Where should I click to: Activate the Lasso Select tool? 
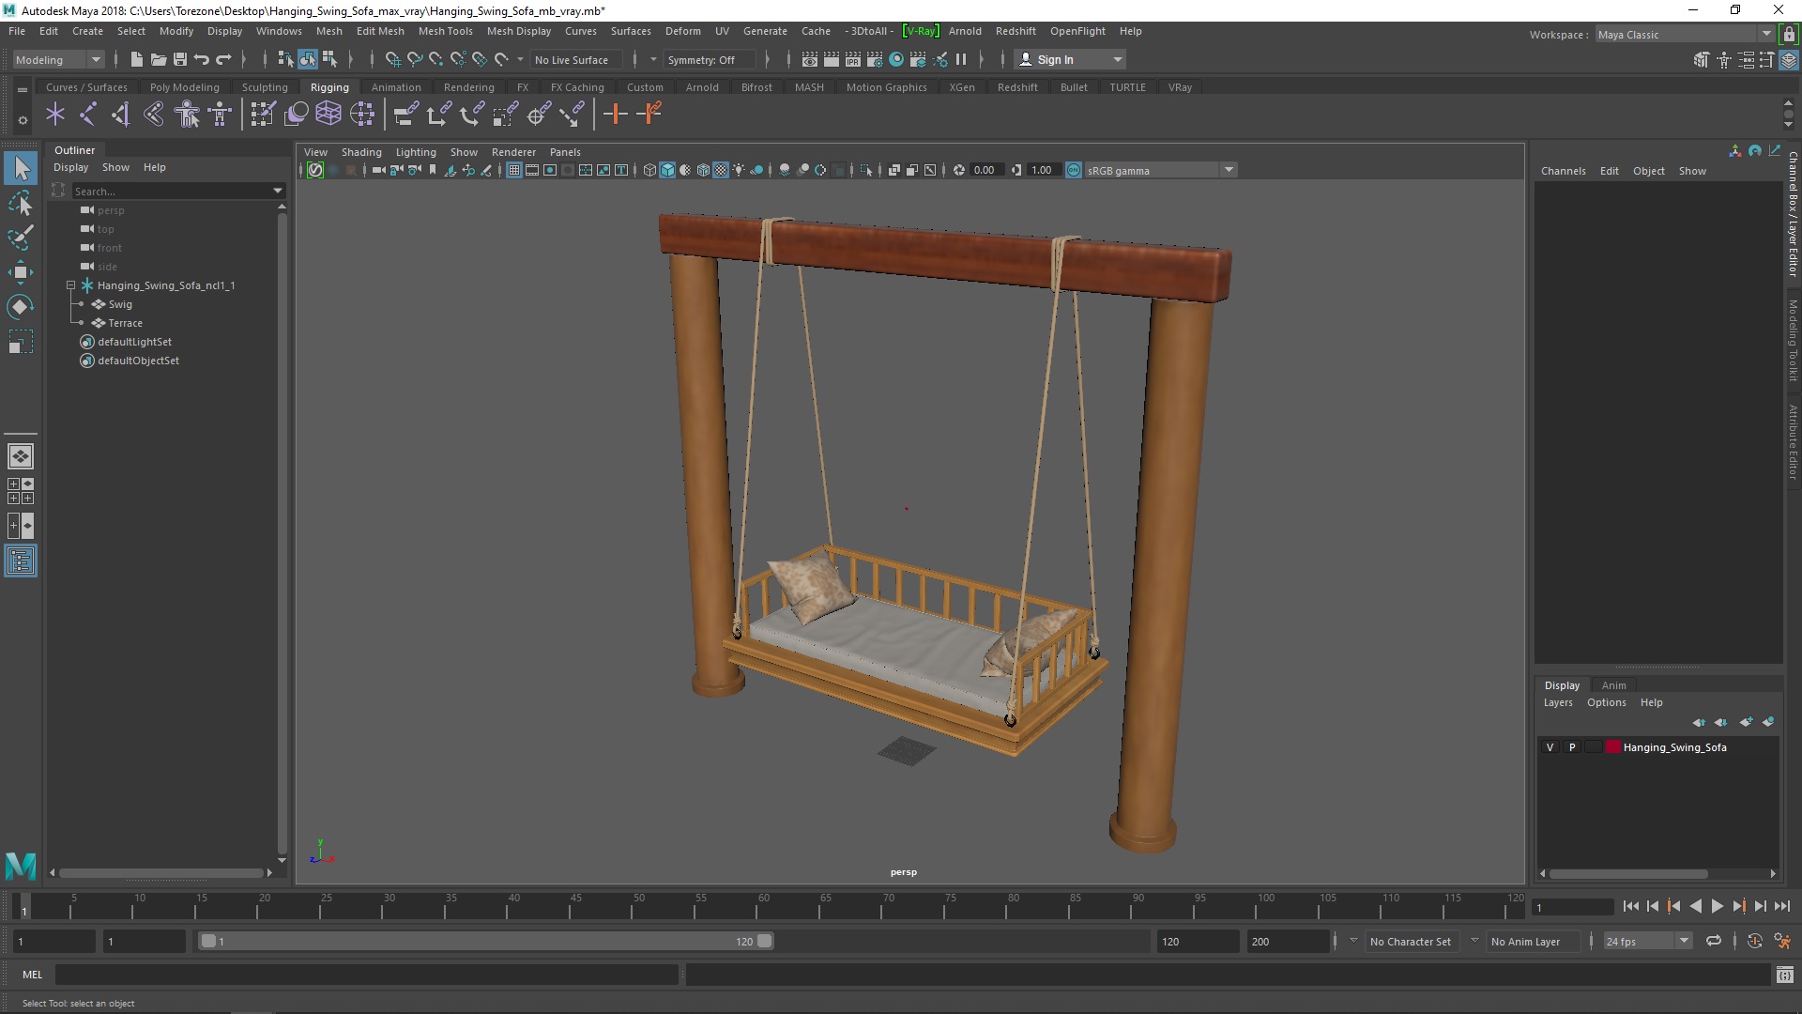[21, 203]
